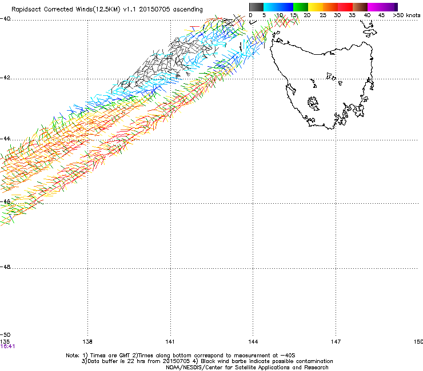423x371 pixels.
Task: Click the NOAA/NESDIS credit line
Action: click(247, 368)
